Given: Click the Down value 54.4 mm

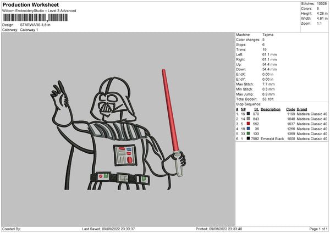Looking at the screenshot, I should click(x=269, y=69).
